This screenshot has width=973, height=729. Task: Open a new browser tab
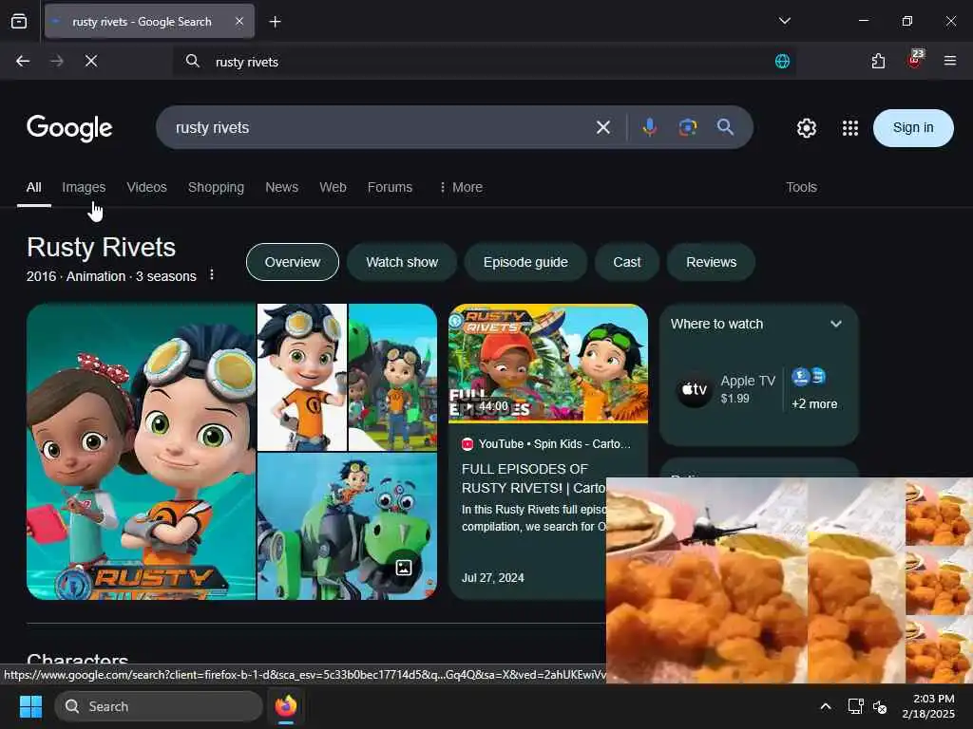point(275,22)
